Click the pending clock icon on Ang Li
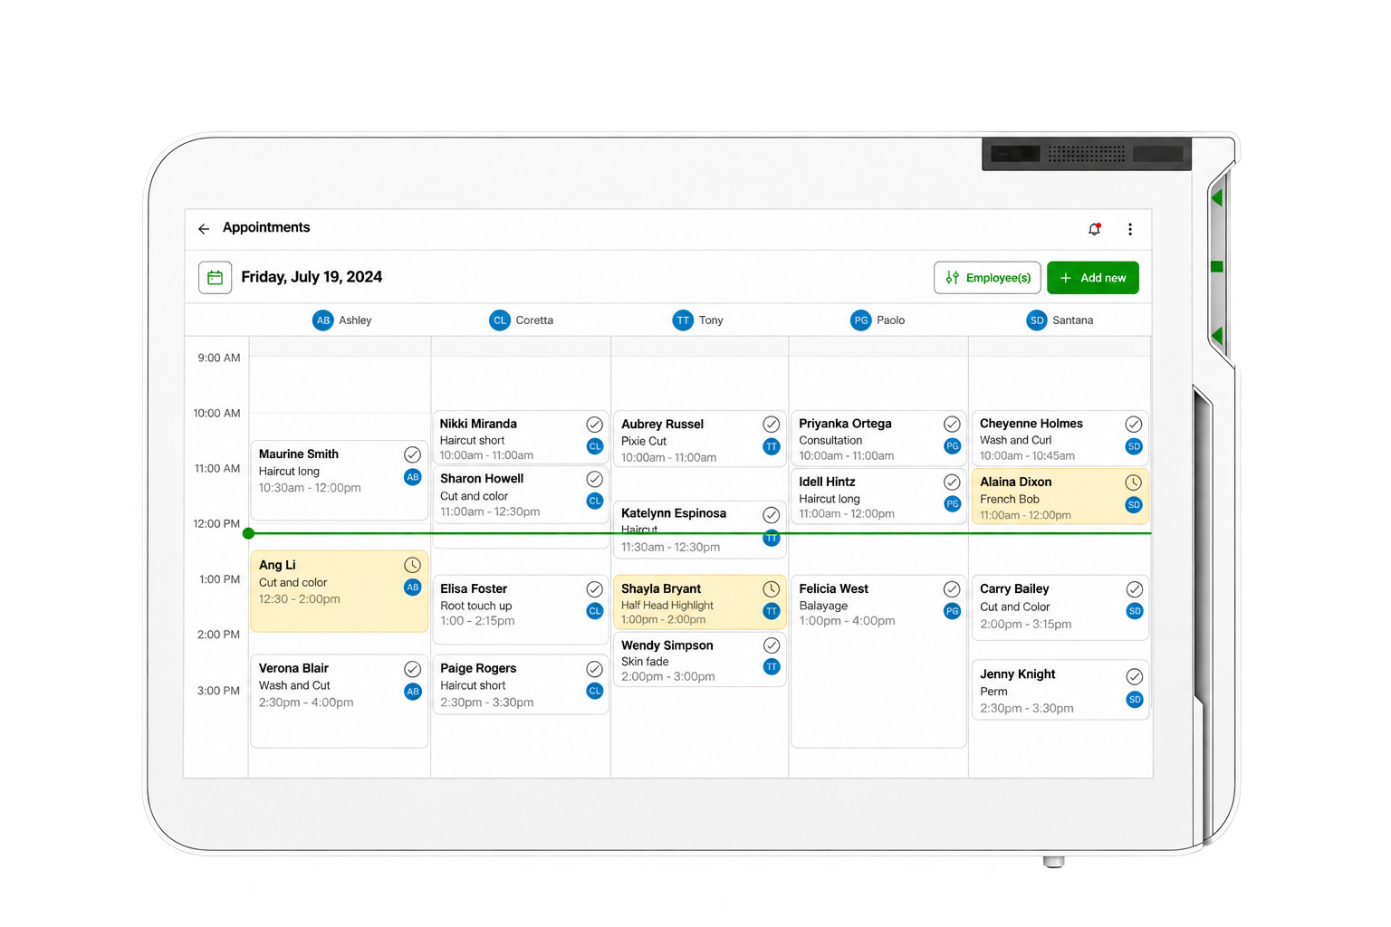 click(x=412, y=565)
